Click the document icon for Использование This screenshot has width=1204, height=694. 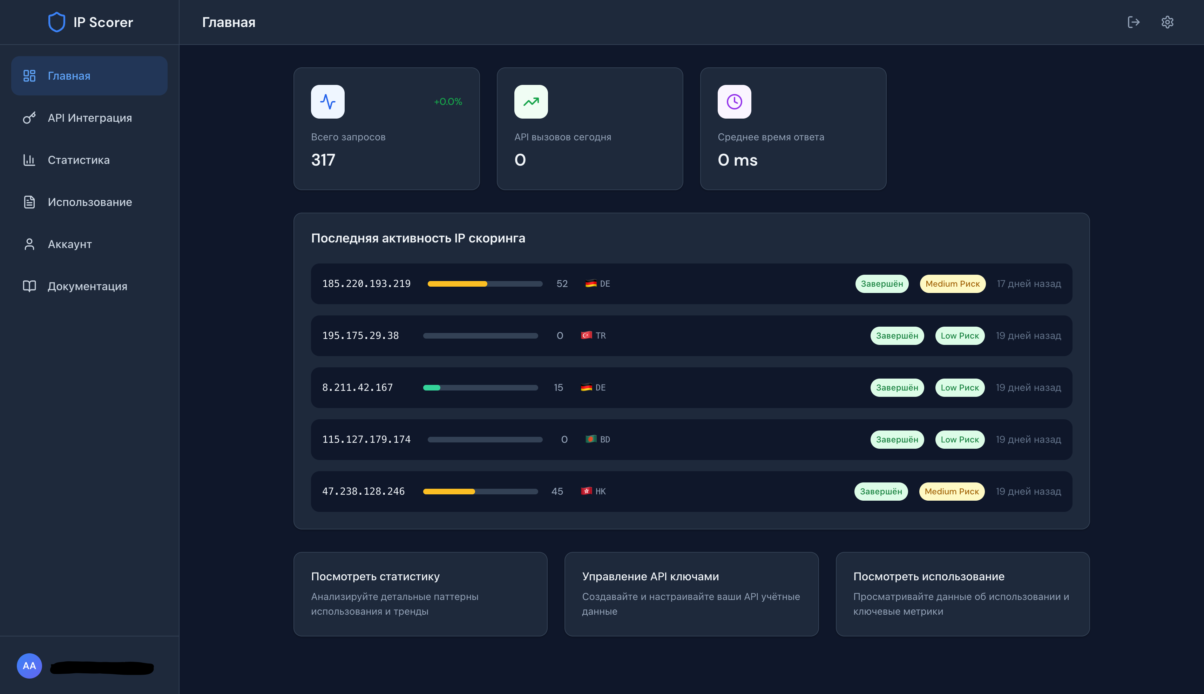29,202
